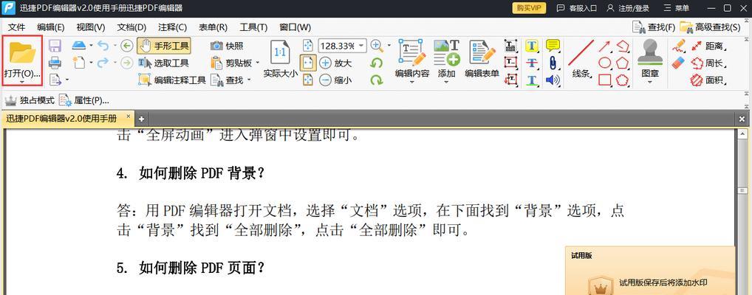Select the Strikeout Text tool
Image resolution: width=752 pixels, height=295 pixels.
point(531,63)
